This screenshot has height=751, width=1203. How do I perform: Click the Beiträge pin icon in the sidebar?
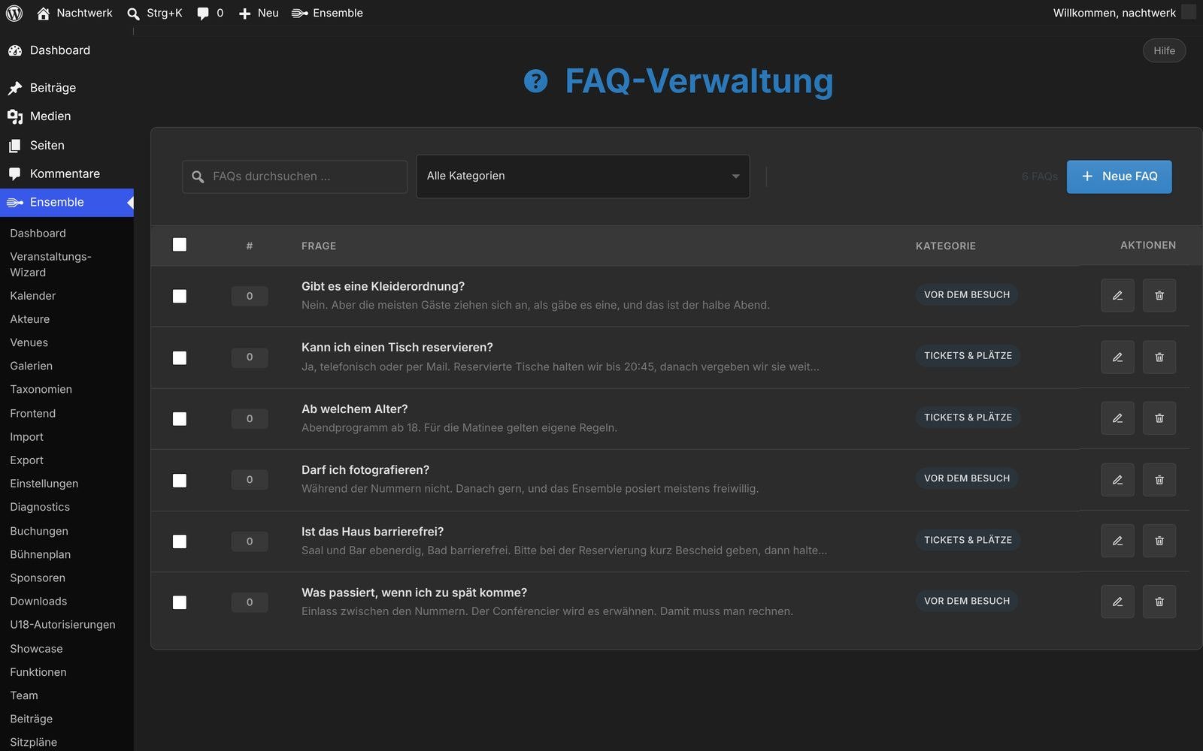15,88
